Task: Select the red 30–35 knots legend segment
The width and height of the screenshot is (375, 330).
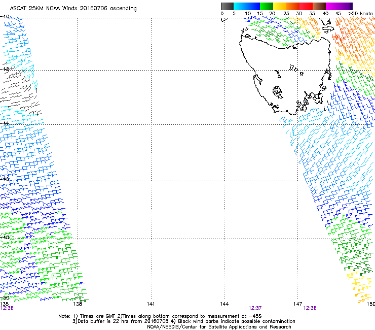Action: tap(306, 6)
